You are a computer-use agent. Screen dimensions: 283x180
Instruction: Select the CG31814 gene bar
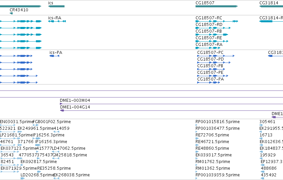pyautogui.click(x=271, y=6)
